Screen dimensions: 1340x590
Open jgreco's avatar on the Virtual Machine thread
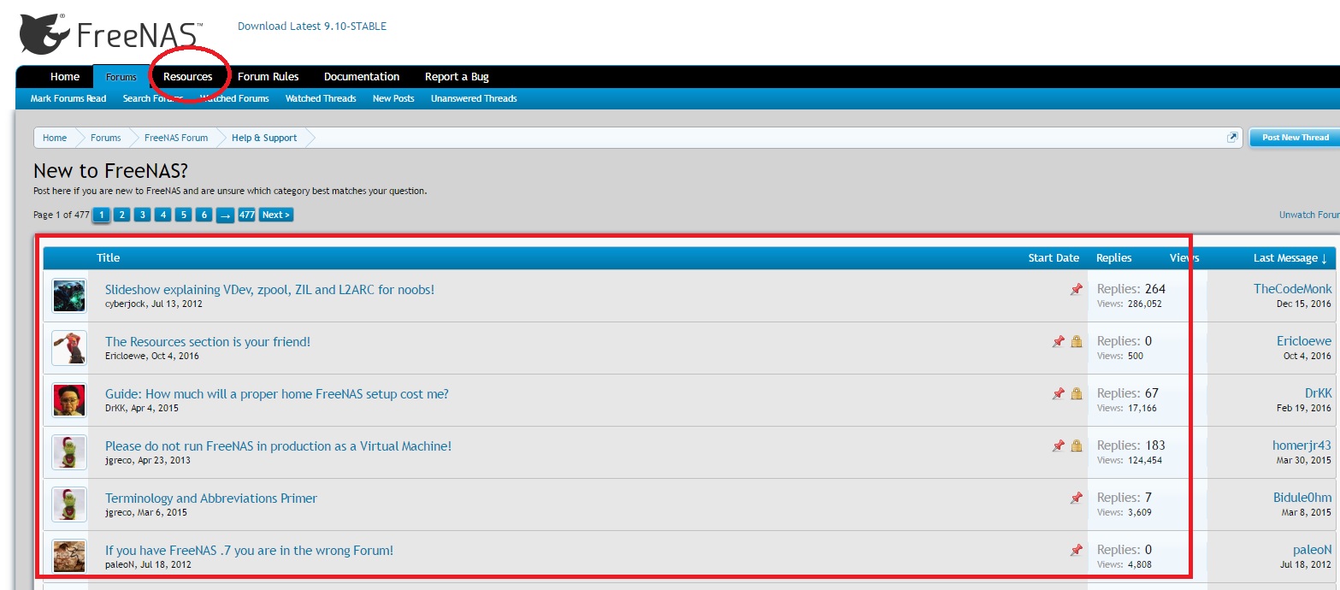68,452
